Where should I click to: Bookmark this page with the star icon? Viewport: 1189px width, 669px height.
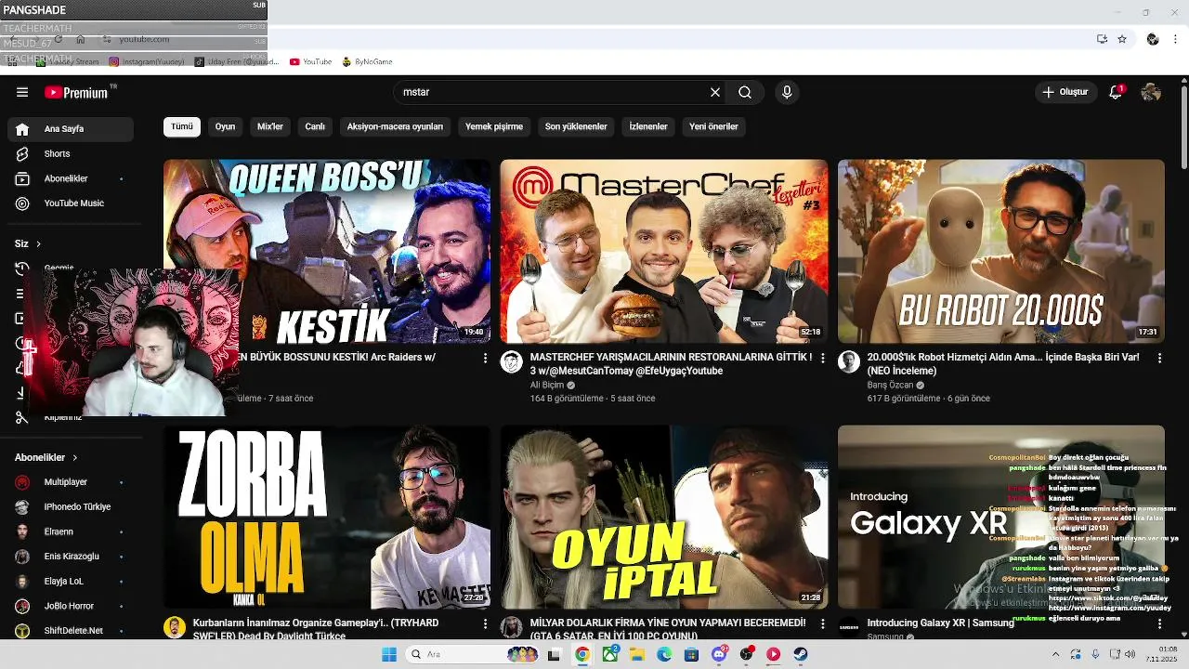pos(1122,39)
